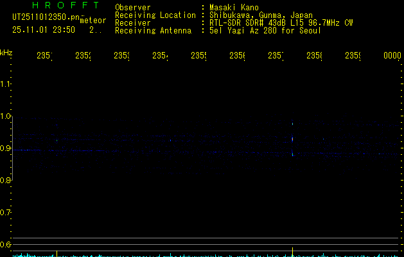Click the Receiving Location field label
Screen dimensions: 404x257
[x=155, y=15]
